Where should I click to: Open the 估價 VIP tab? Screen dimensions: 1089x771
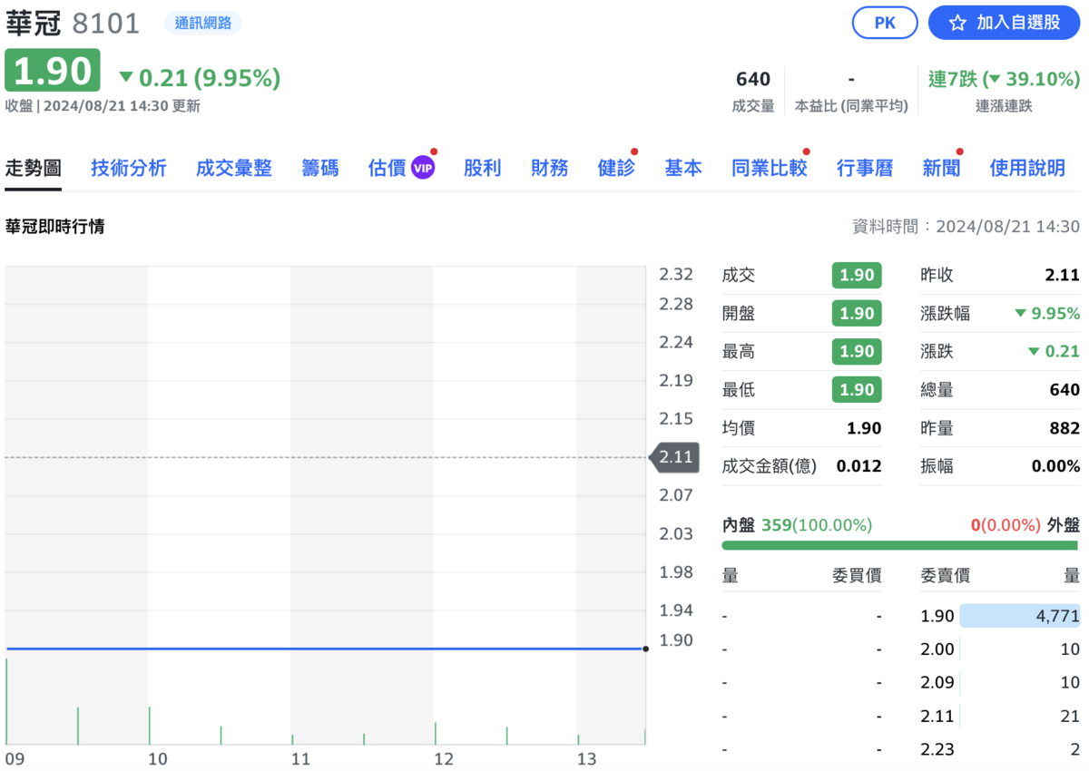point(401,168)
